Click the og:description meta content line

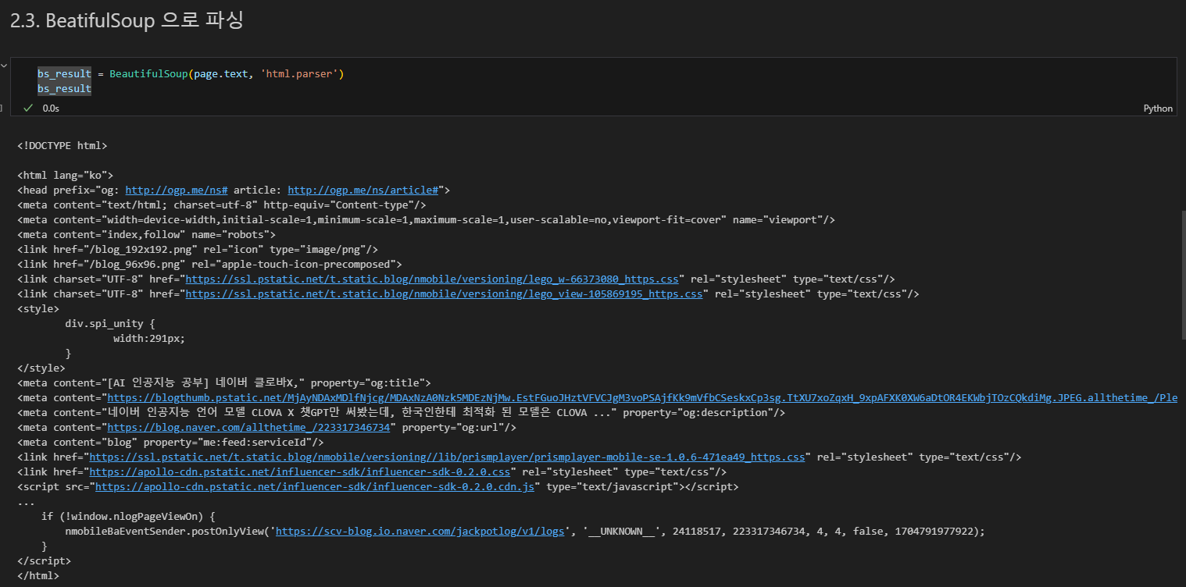point(401,412)
